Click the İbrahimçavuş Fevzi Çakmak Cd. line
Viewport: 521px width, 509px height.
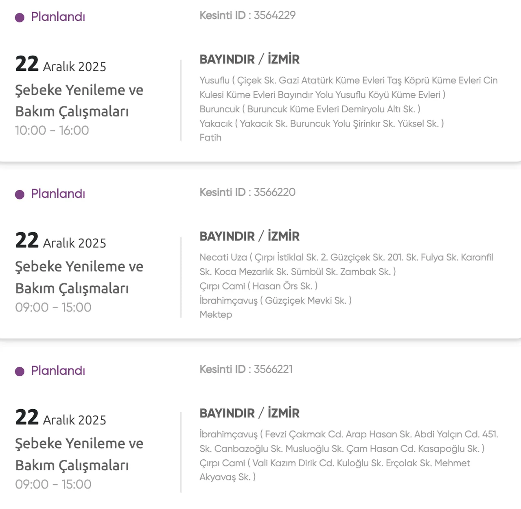click(348, 441)
